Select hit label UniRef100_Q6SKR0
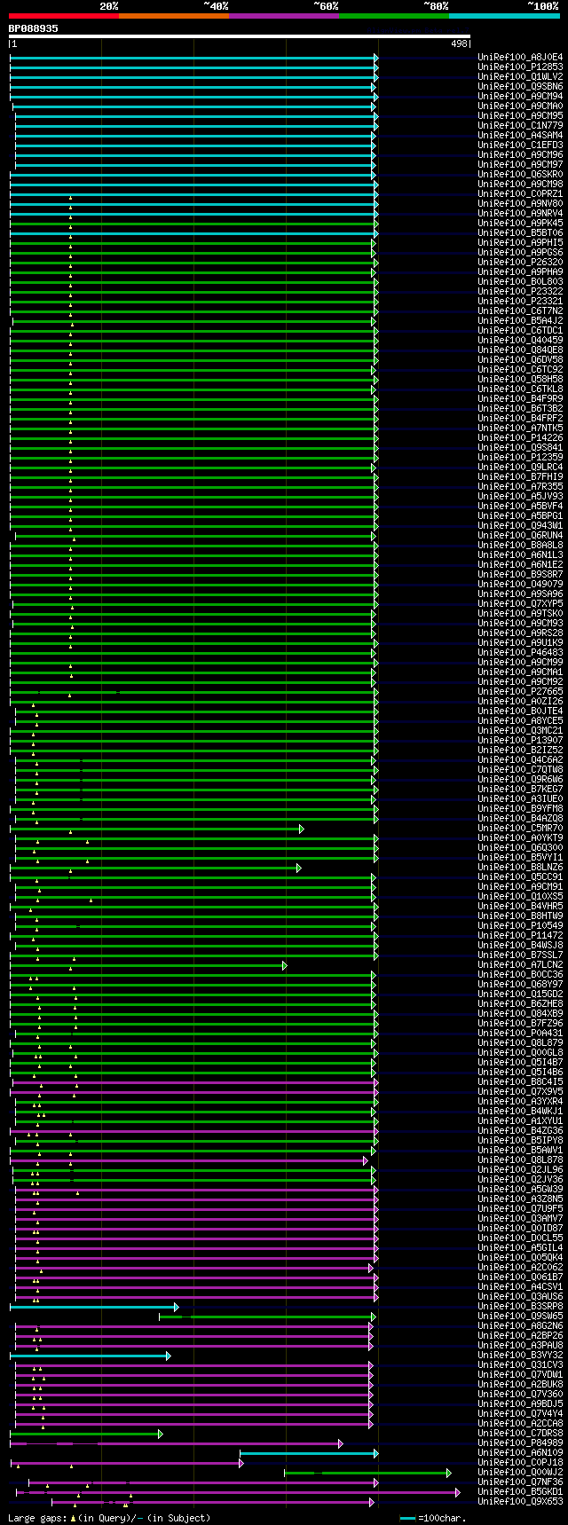Screen dimensions: 568x1525 pyautogui.click(x=520, y=174)
